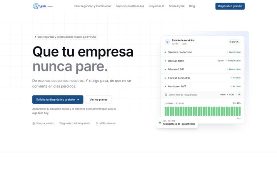The image size is (277, 173).
Task: Click the 99.98% uptime value
Action: pyautogui.click(x=237, y=103)
